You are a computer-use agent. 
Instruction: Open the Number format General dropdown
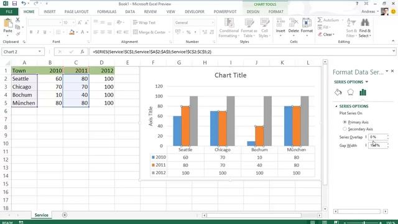pos(213,22)
